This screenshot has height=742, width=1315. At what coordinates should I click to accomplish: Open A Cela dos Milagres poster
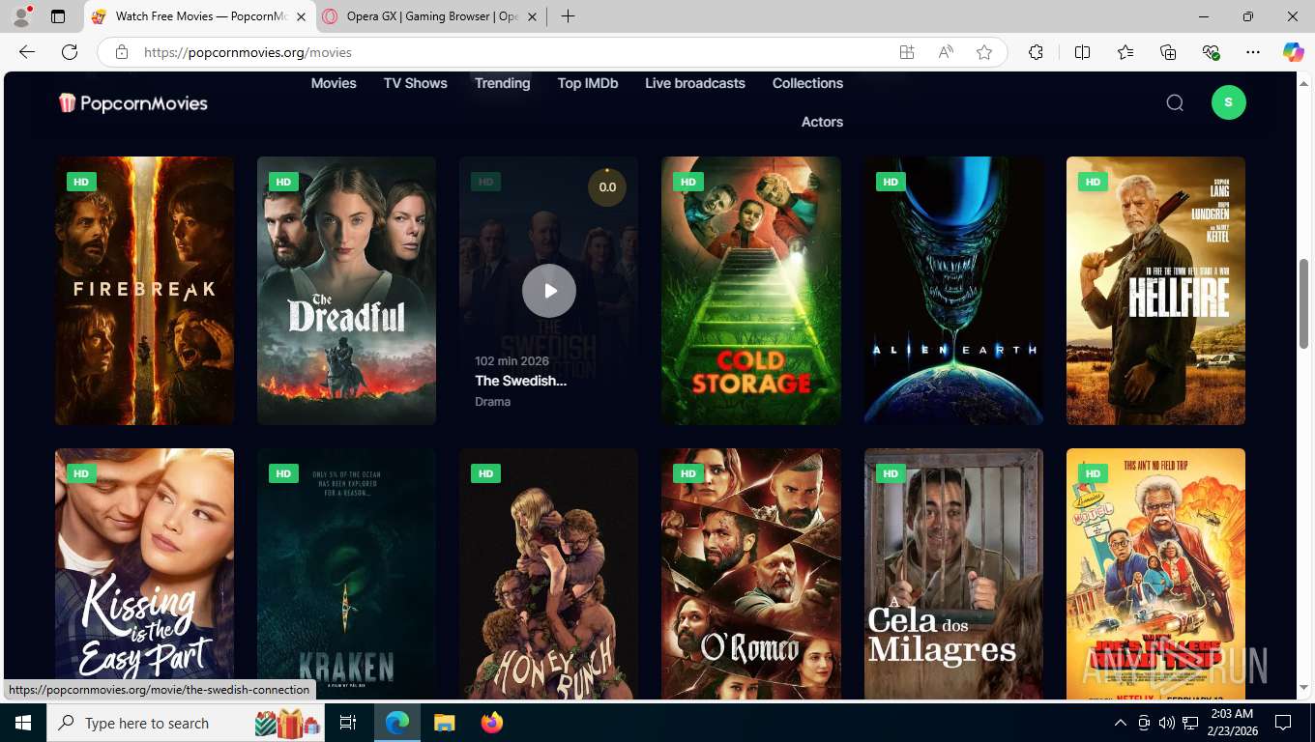click(953, 574)
